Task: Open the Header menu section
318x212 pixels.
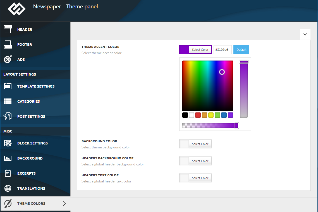Action: point(35,29)
